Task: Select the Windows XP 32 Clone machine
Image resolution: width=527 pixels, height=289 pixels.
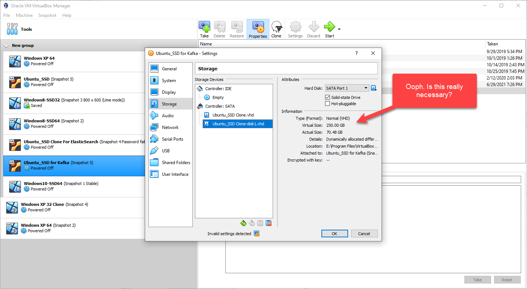Action: pyautogui.click(x=73, y=208)
